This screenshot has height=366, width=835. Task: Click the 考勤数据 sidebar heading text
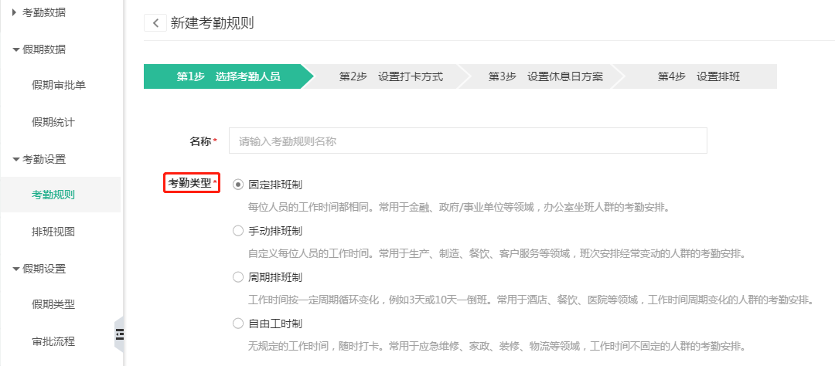pos(43,13)
